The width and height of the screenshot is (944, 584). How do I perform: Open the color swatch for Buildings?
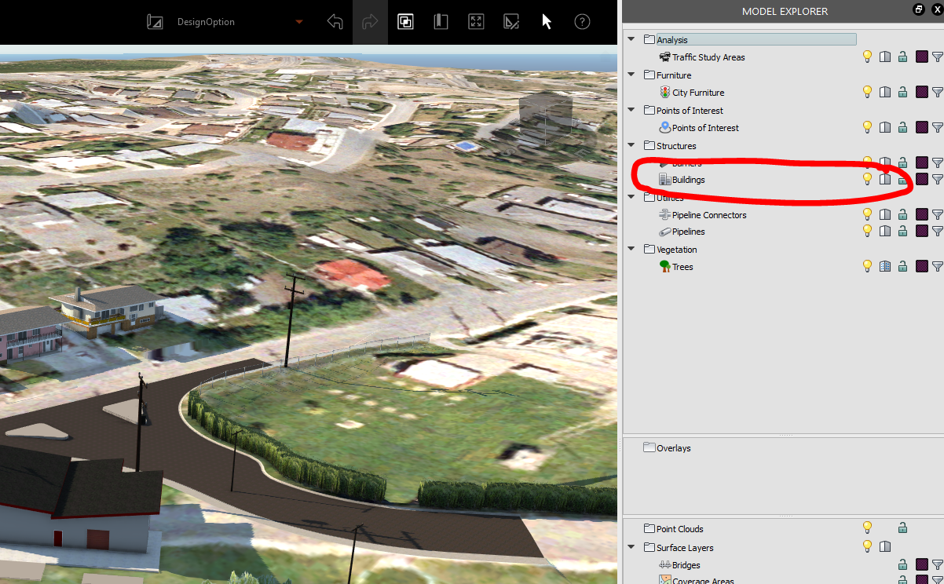921,179
